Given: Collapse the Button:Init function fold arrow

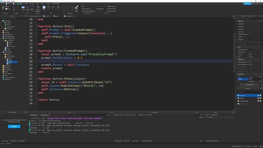Looking at the screenshot, I should pos(37,26).
